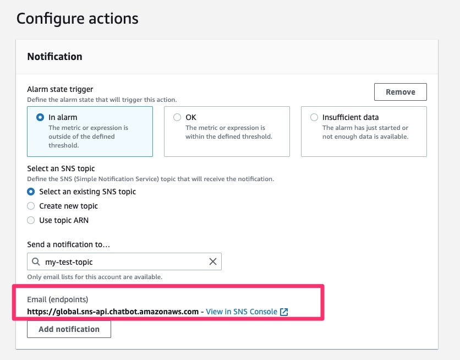The height and width of the screenshot is (360, 460).
Task: Clear the my-test-topic selection with X
Action: 213,262
